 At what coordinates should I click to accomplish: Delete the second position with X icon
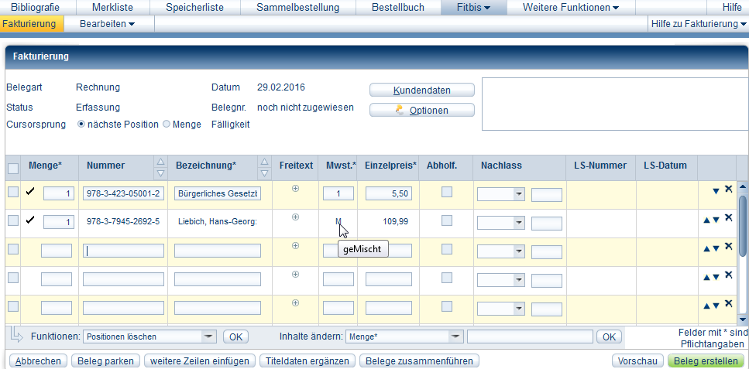[x=729, y=218]
